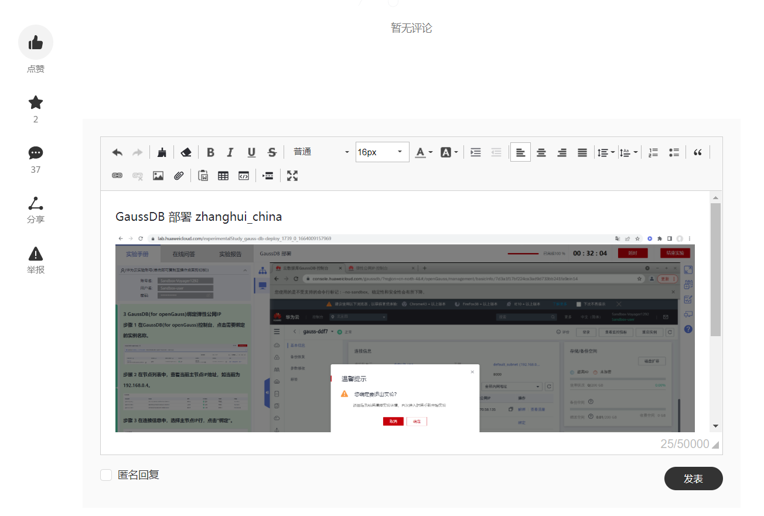Click the insert code block icon
The image size is (764, 516).
244,176
